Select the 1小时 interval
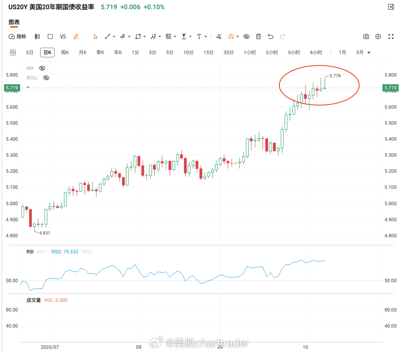This screenshot has width=399, height=352. [x=250, y=53]
